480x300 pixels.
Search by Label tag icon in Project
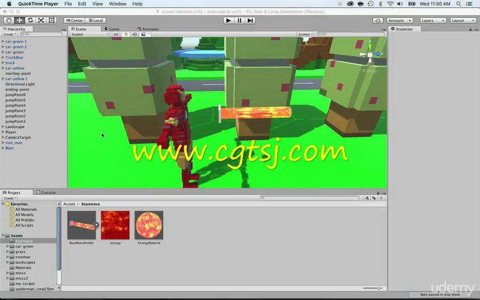(374, 198)
